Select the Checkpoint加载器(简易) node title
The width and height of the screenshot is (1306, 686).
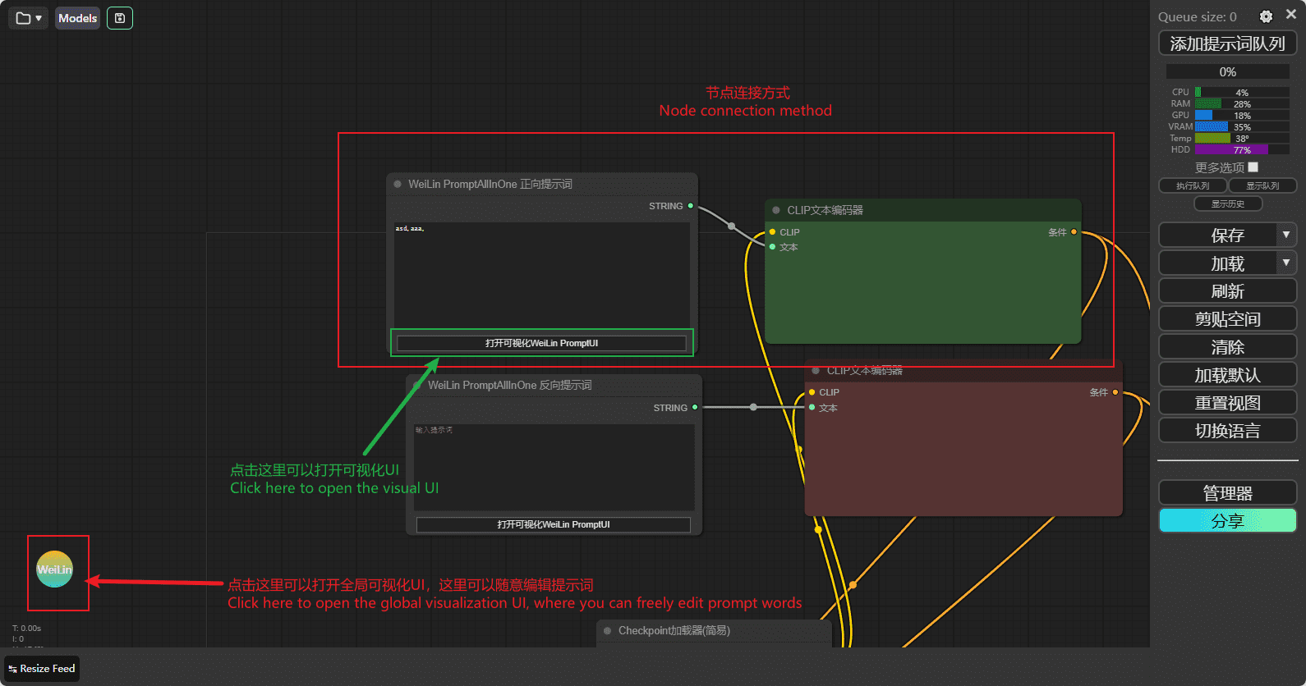point(674,631)
